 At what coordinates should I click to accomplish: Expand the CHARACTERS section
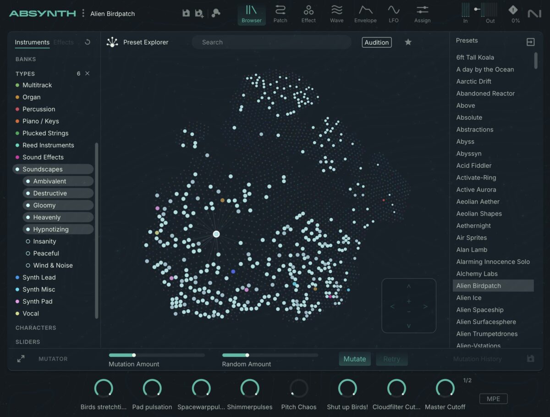click(36, 328)
